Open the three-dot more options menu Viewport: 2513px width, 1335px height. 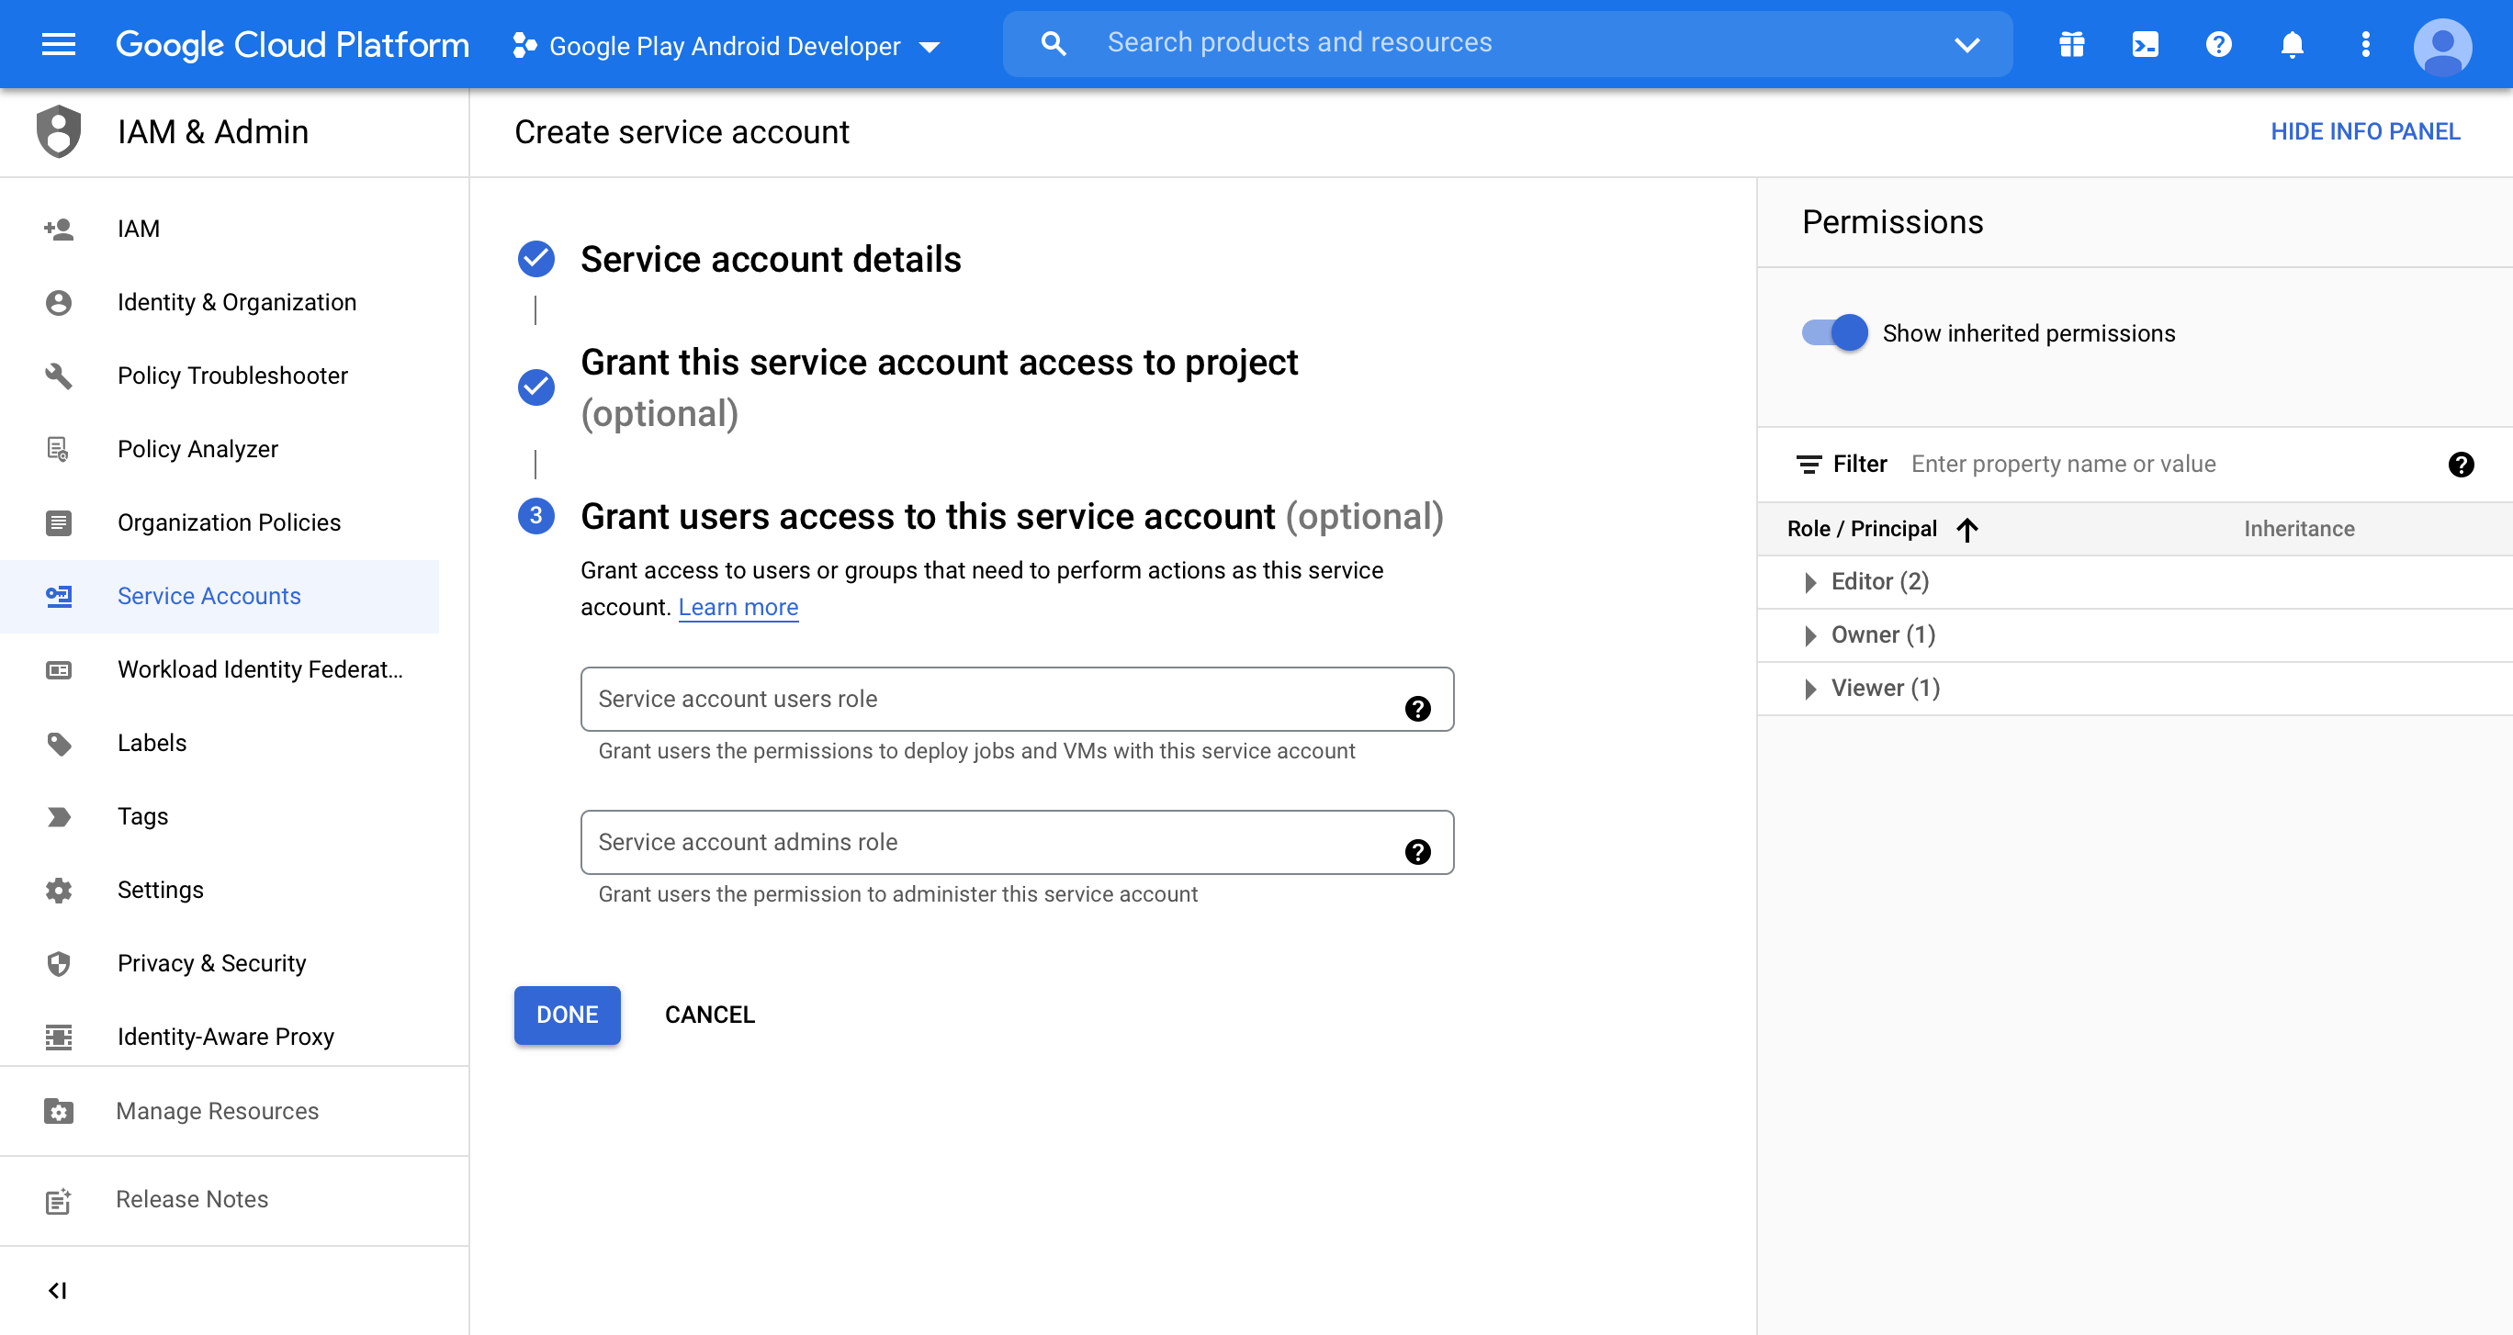2365,44
